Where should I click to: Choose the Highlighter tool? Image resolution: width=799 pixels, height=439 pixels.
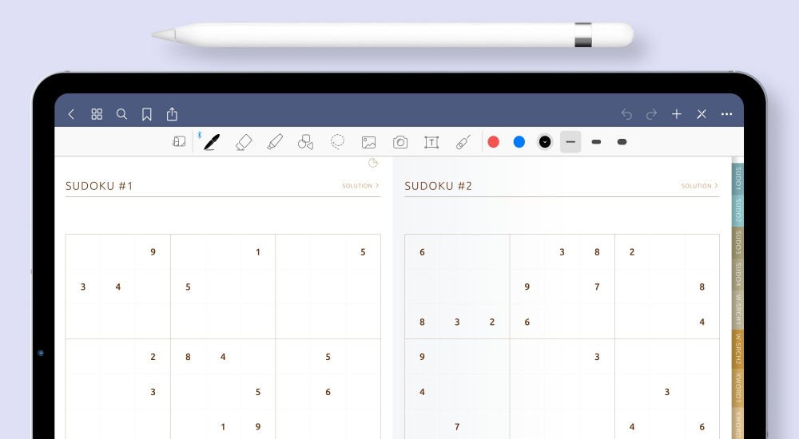coord(275,142)
